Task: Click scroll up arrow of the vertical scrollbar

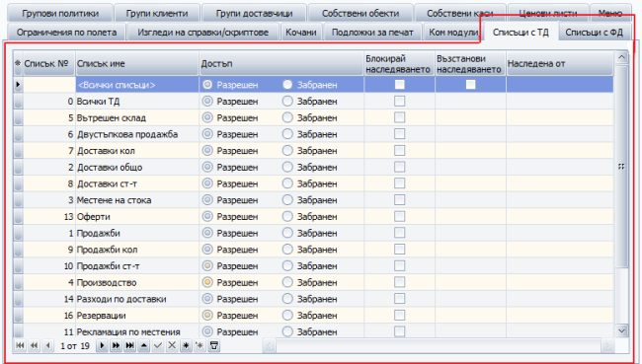Action: click(622, 57)
